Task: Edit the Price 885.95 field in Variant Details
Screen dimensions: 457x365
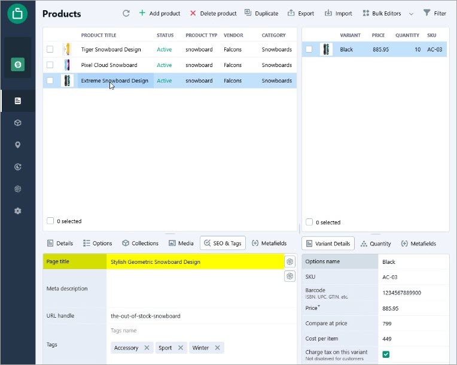Action: [x=413, y=308]
